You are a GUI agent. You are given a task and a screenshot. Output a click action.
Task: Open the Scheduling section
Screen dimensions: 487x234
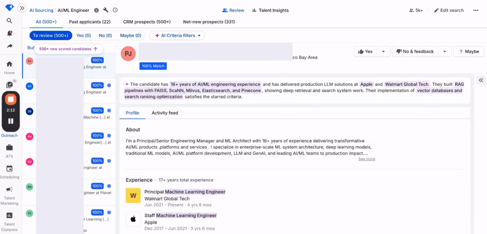point(10,172)
